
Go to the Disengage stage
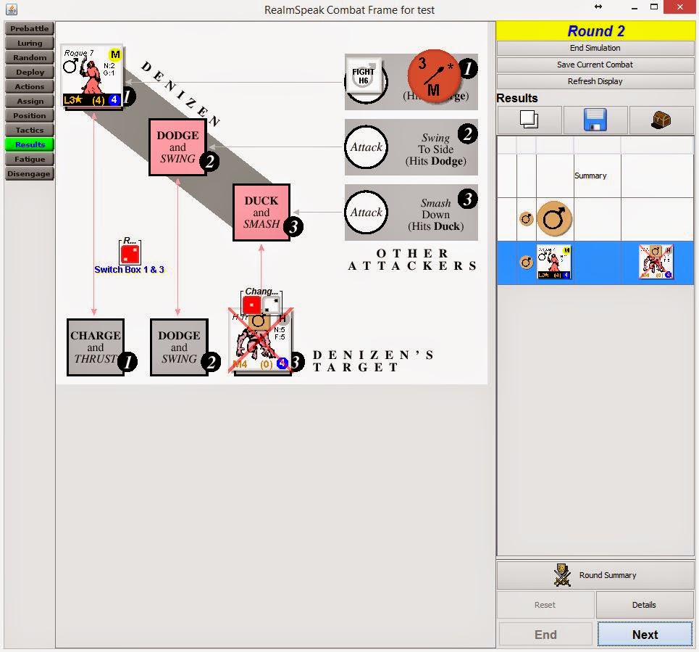coord(30,173)
